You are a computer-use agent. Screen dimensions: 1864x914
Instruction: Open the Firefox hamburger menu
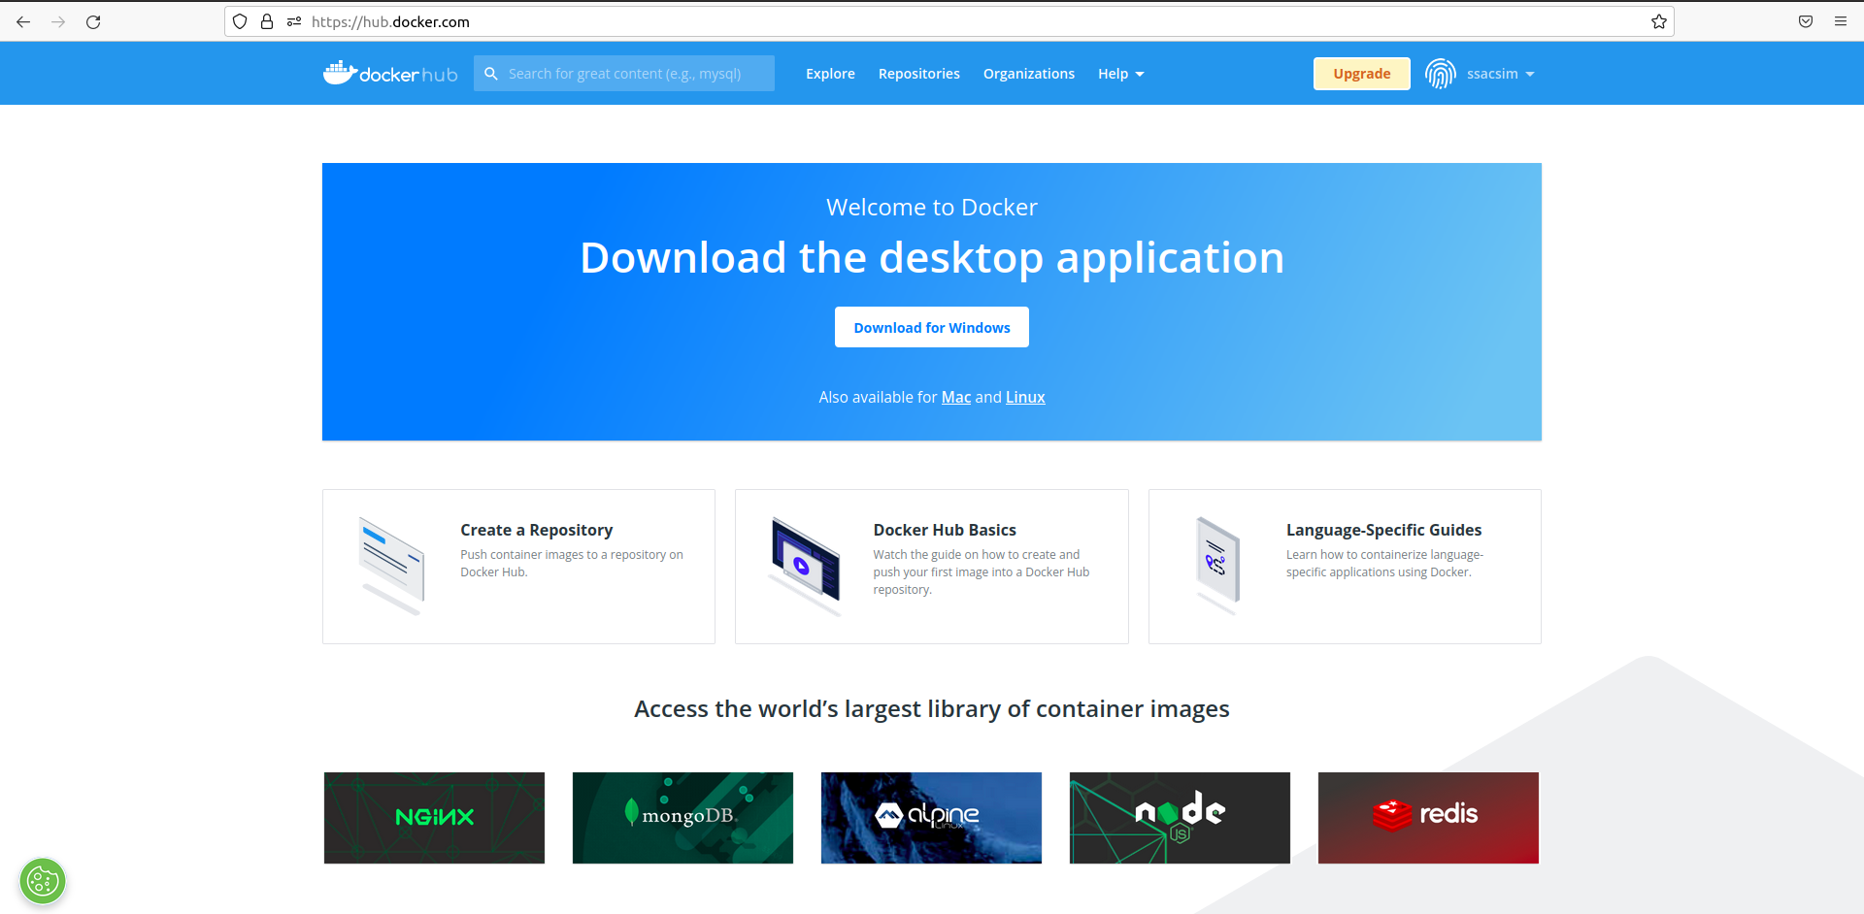click(x=1841, y=21)
